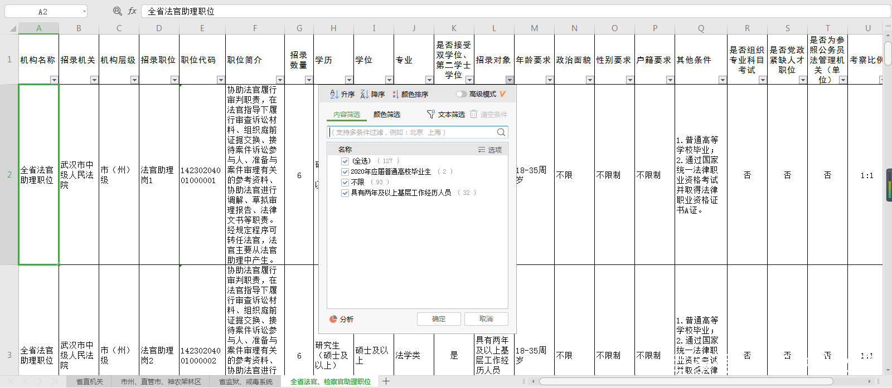Uncheck the 不限 filter checkbox
Screen dimensions: 892x388
345,182
